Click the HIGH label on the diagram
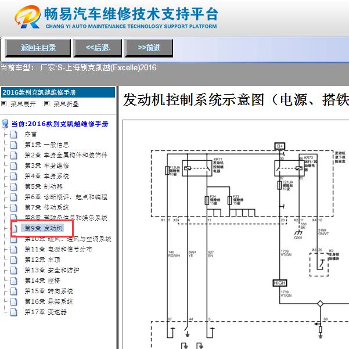The image size is (349, 349). click(280, 283)
